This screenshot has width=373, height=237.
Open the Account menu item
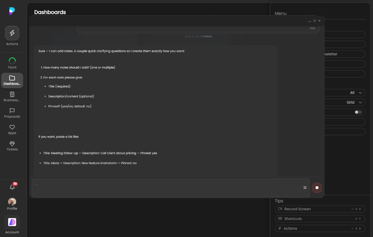[12, 225]
